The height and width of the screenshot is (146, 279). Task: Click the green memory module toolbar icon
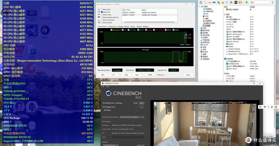tap(214, 2)
